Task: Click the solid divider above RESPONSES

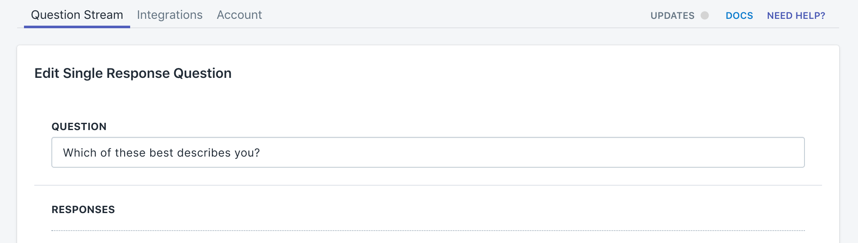Action: (428, 185)
